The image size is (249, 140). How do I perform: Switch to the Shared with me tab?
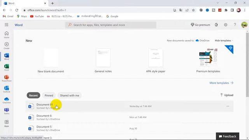[x=70, y=95]
